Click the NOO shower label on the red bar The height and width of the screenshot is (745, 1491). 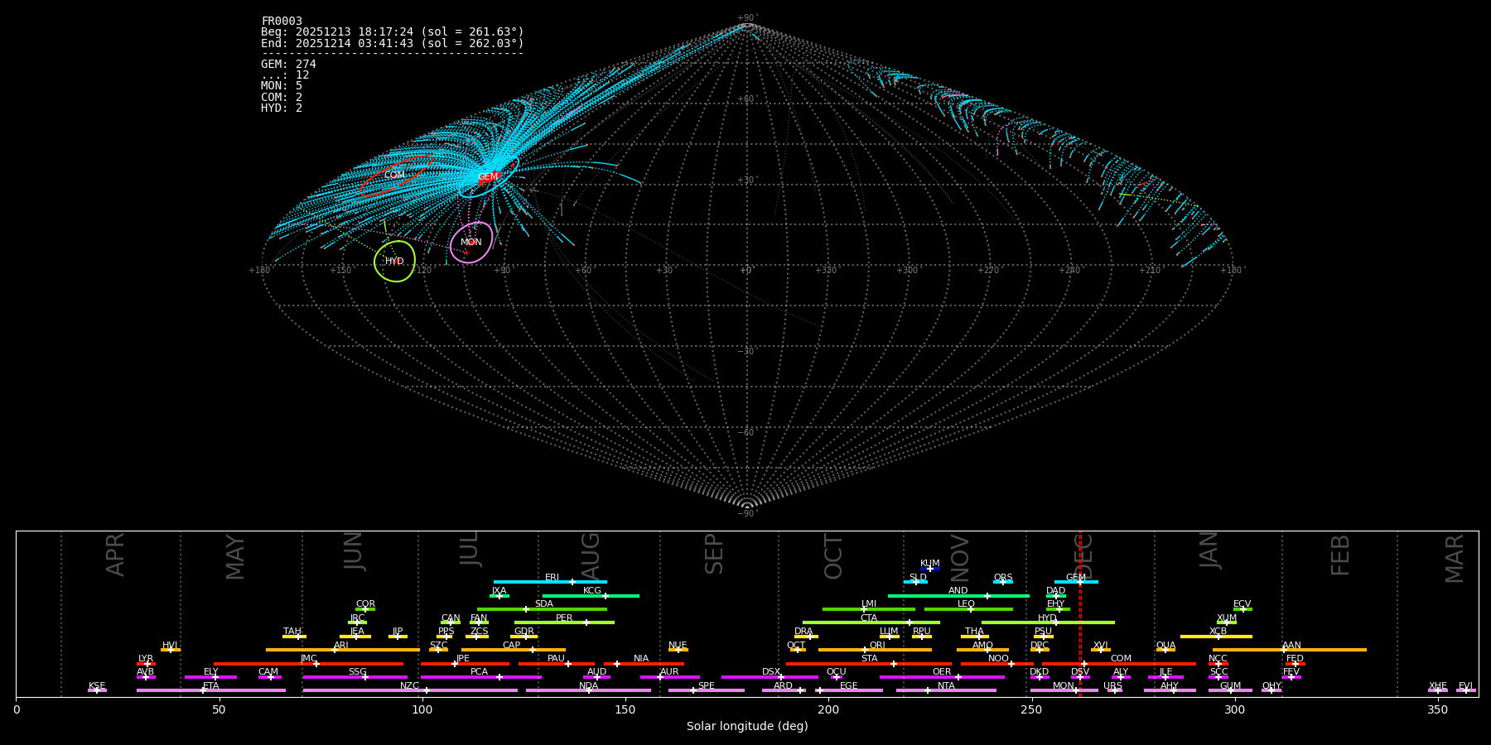pos(998,659)
